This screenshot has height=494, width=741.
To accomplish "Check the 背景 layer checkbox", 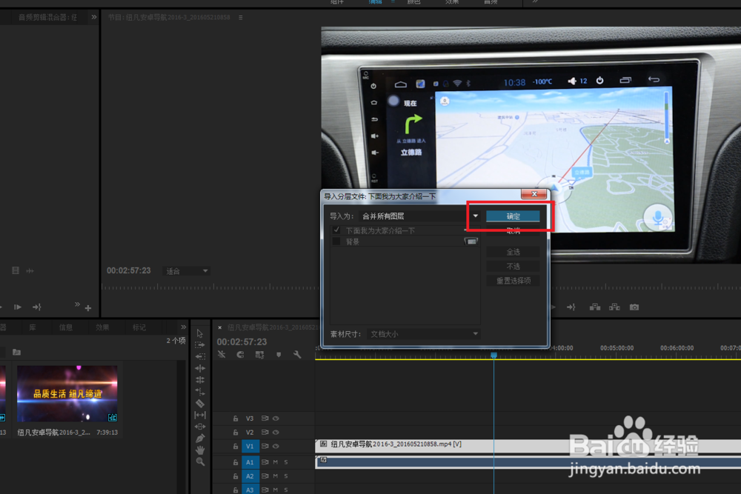I will click(x=336, y=241).
